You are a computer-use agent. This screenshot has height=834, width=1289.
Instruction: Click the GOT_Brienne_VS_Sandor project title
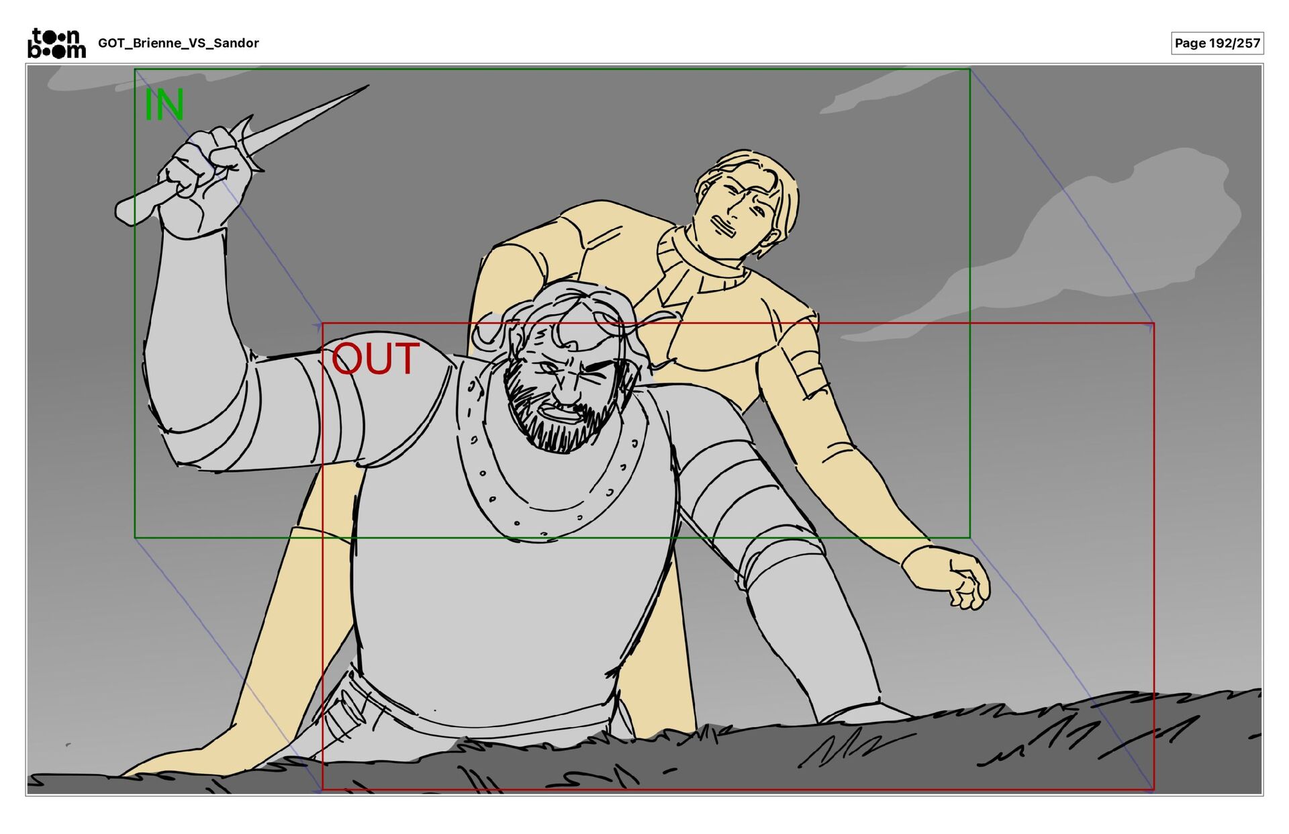click(178, 44)
